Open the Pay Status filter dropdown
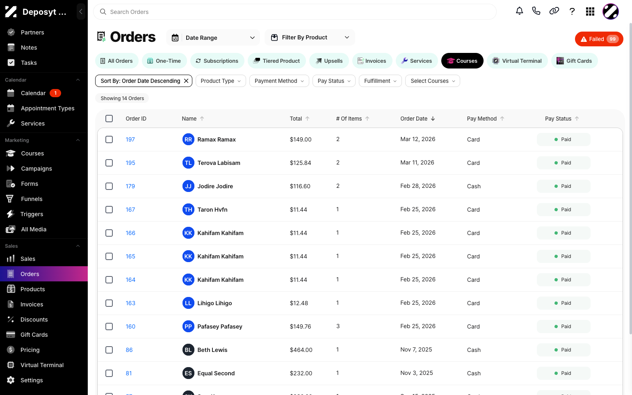Image resolution: width=632 pixels, height=395 pixels. [334, 81]
